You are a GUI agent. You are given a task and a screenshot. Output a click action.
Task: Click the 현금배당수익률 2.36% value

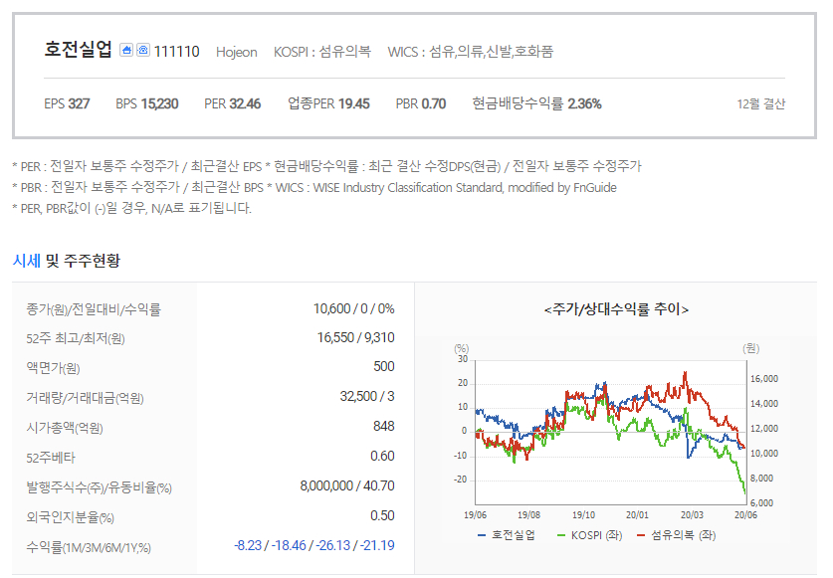point(536,103)
